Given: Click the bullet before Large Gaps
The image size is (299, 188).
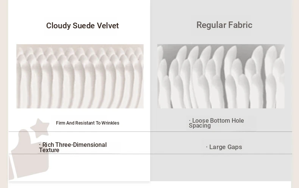Looking at the screenshot, I should point(207,147).
